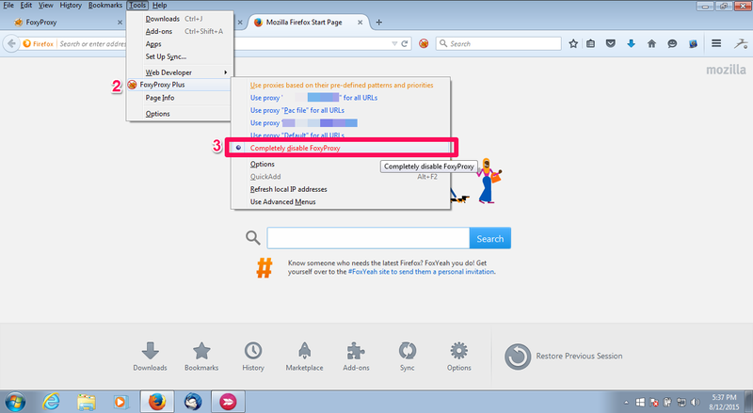Click the taskbar clock showing 5:37 PM
The height and width of the screenshot is (413, 753).
tap(724, 402)
